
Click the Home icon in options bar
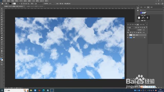tap(2, 4)
